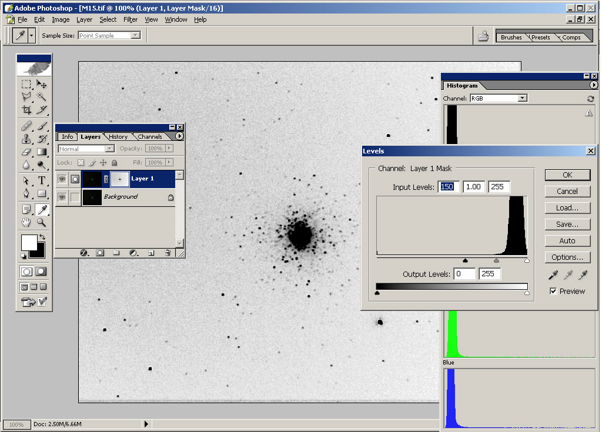
Task: Select the Rectangular Marquee tool
Action: click(26, 84)
